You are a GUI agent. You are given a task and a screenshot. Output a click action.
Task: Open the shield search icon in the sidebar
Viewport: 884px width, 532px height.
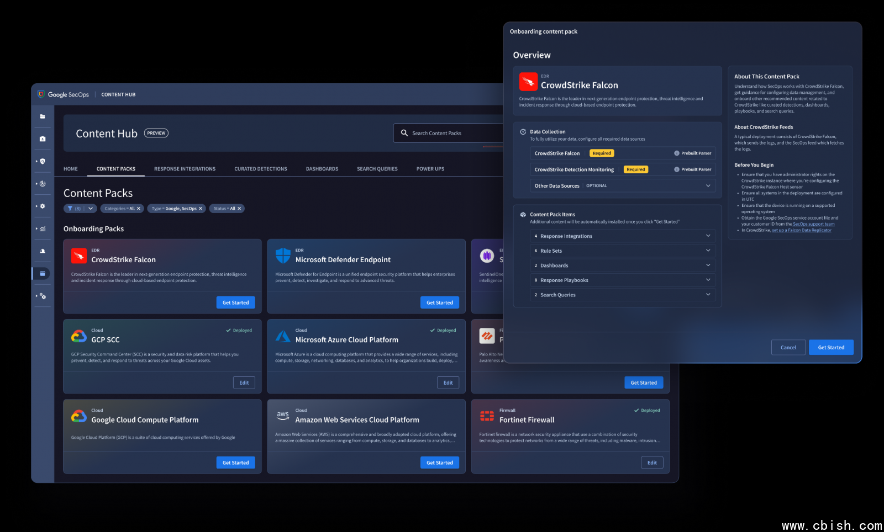click(43, 161)
